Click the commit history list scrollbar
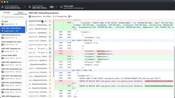The image size is (175, 98). click(26, 26)
